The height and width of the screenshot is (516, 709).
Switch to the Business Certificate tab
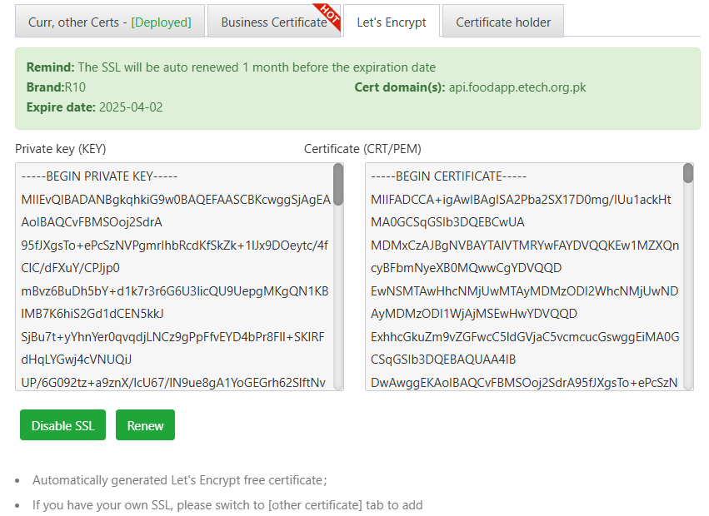coord(273,22)
